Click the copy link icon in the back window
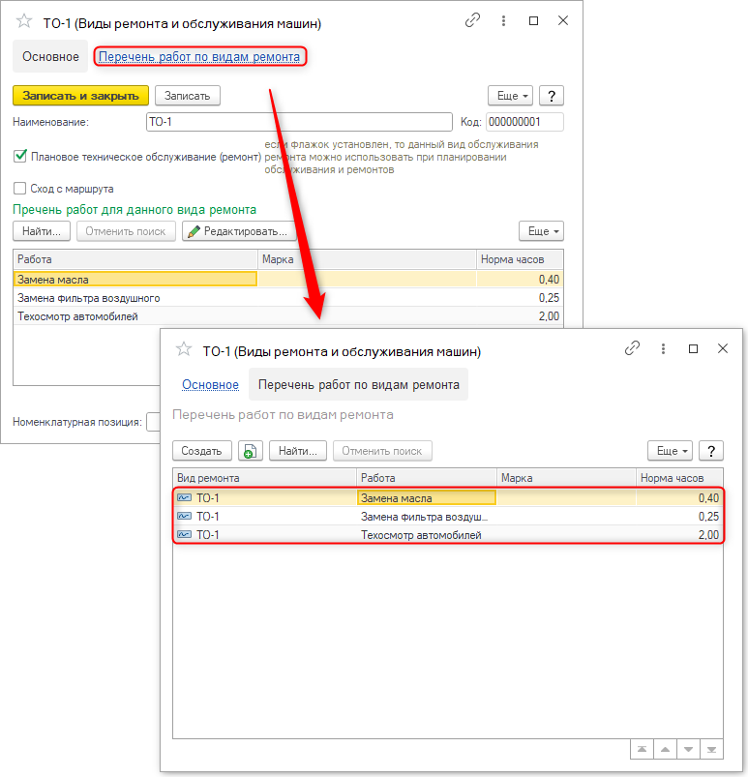The width and height of the screenshot is (748, 777). pyautogui.click(x=473, y=20)
